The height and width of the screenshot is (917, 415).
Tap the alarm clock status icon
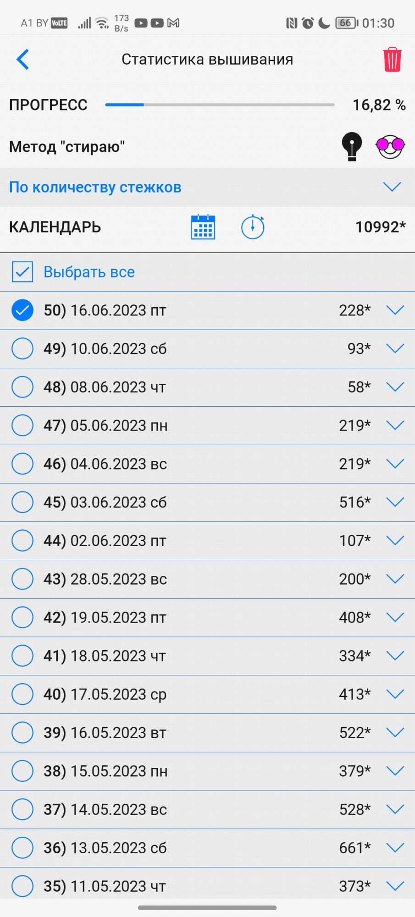click(308, 23)
